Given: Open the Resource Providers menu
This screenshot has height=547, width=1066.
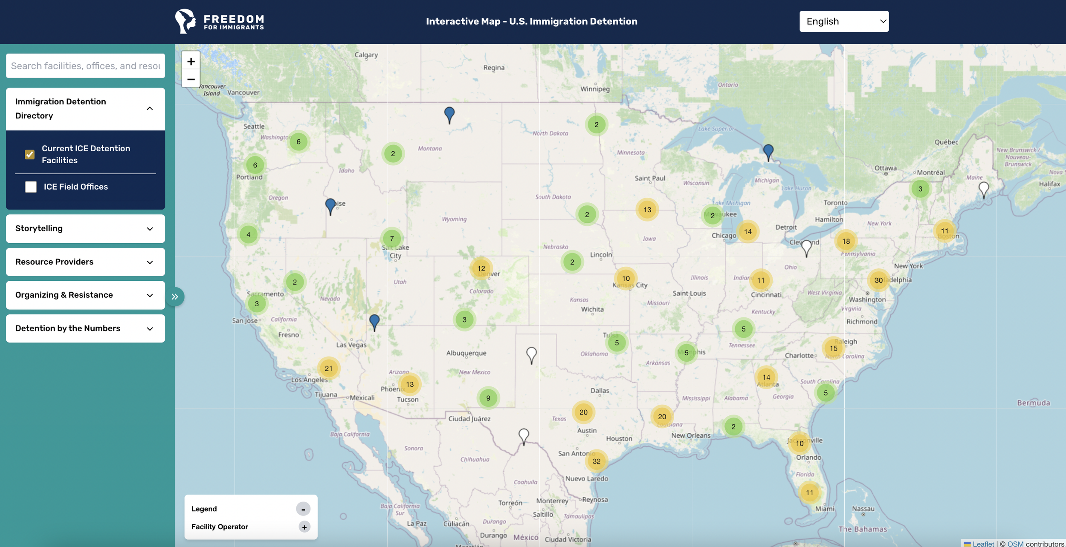Looking at the screenshot, I should pos(85,262).
